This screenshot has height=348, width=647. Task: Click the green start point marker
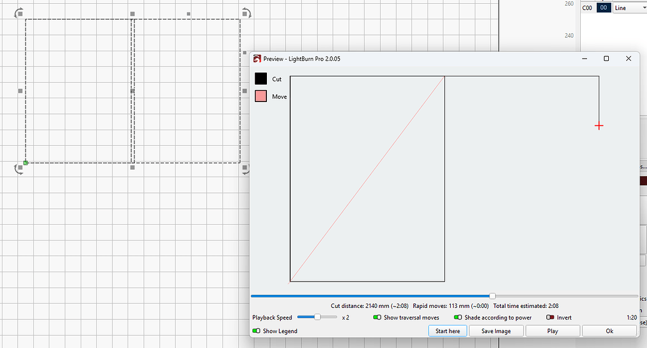(26, 163)
